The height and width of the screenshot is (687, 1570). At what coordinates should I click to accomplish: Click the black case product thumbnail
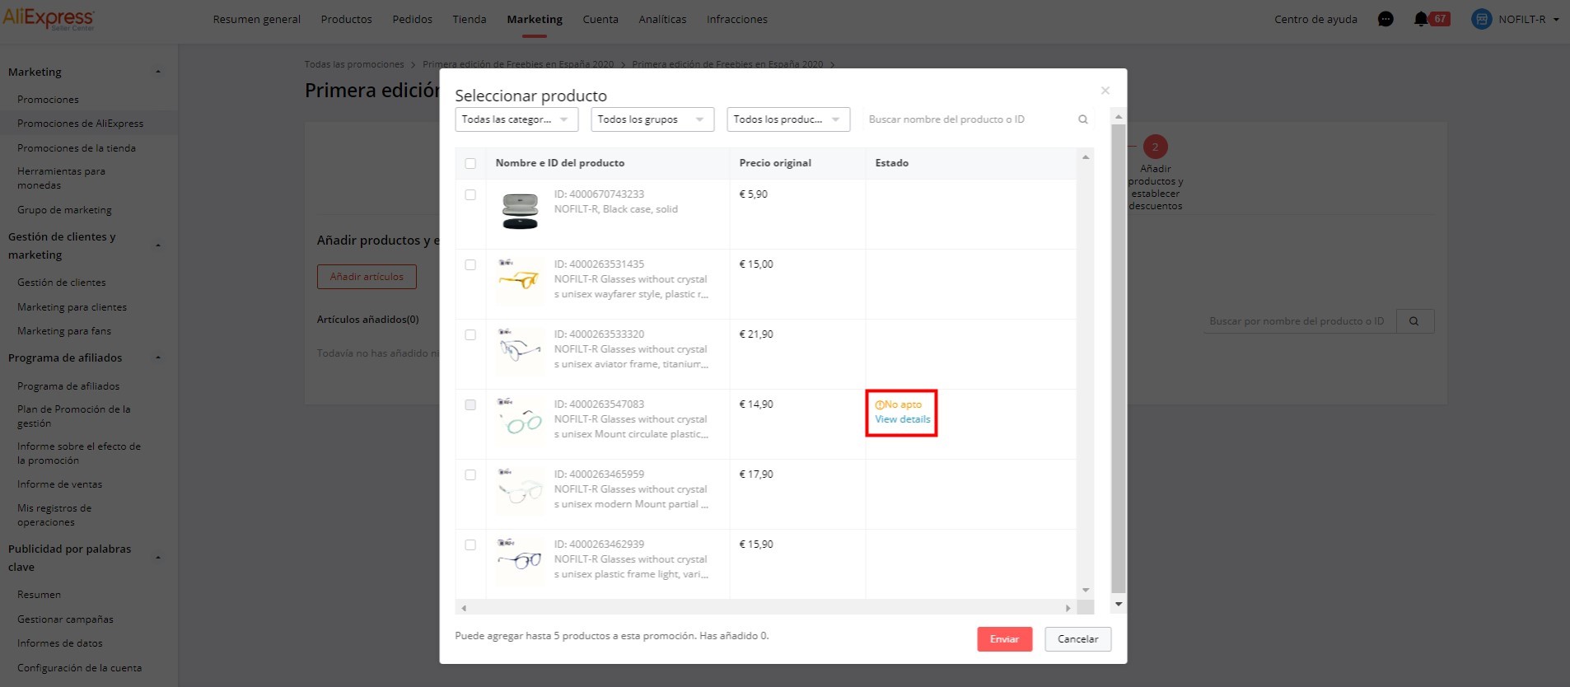(520, 212)
